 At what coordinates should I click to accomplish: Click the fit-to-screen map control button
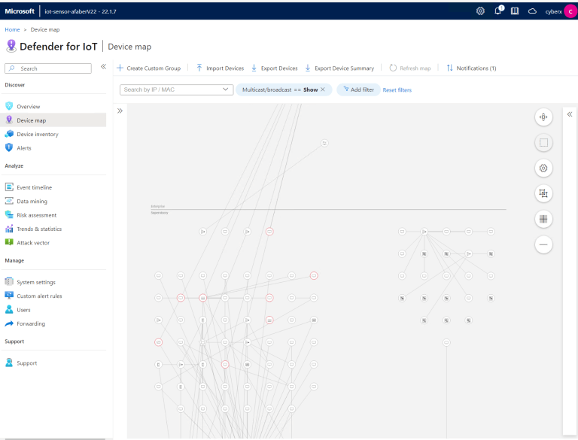click(543, 117)
